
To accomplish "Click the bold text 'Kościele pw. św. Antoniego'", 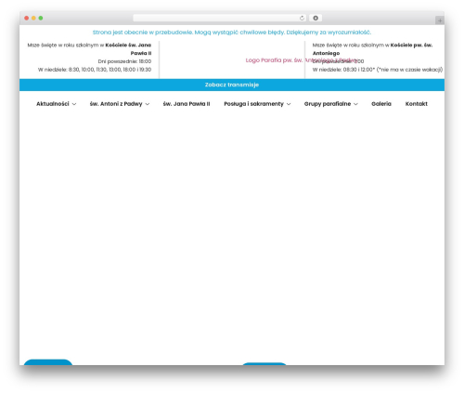I will [372, 49].
